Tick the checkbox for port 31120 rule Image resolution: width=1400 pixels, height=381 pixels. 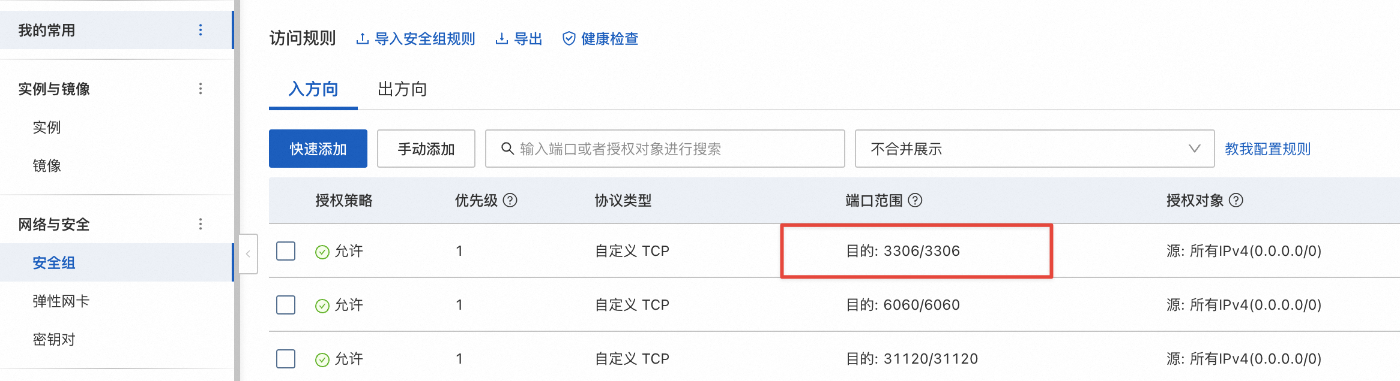pyautogui.click(x=286, y=359)
